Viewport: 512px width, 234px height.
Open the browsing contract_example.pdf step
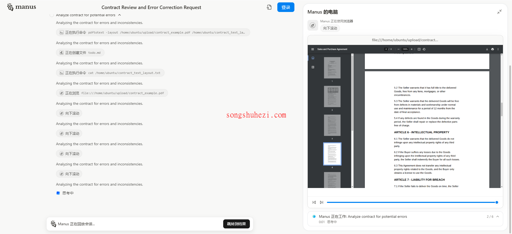coord(112,93)
